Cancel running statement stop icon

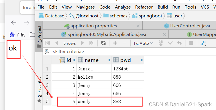pyautogui.click(x=191, y=43)
